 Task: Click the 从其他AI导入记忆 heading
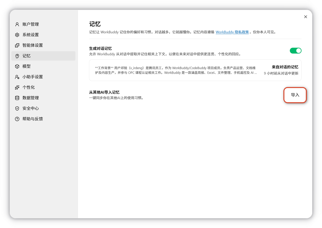104,92
